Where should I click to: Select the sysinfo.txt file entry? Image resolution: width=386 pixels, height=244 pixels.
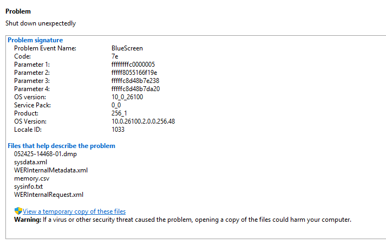[29, 187]
